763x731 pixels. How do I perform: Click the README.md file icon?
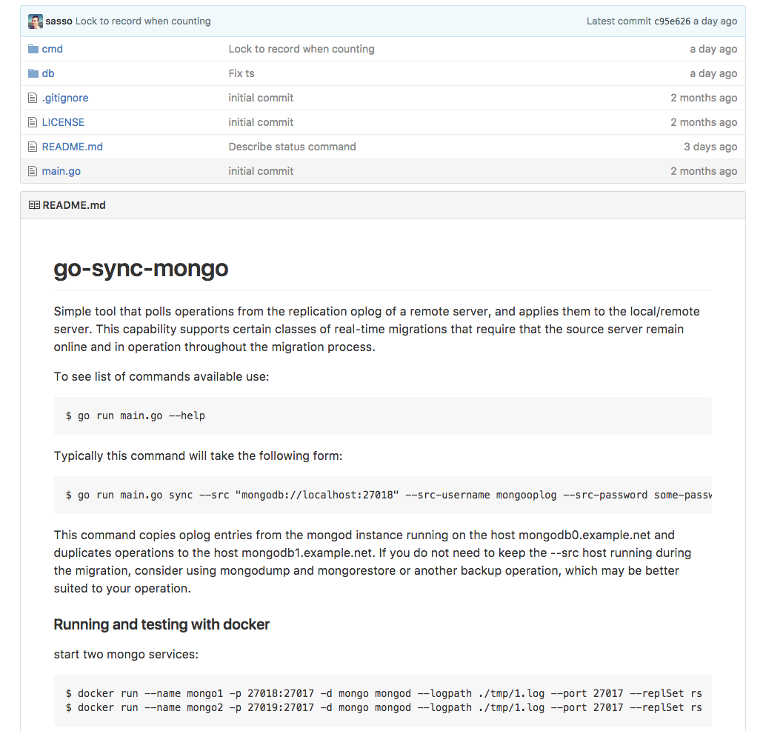point(31,146)
